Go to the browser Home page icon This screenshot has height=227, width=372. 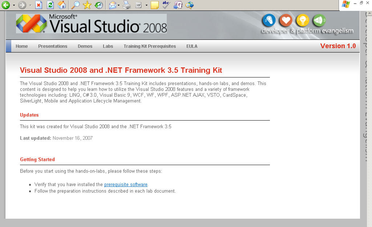click(x=62, y=5)
